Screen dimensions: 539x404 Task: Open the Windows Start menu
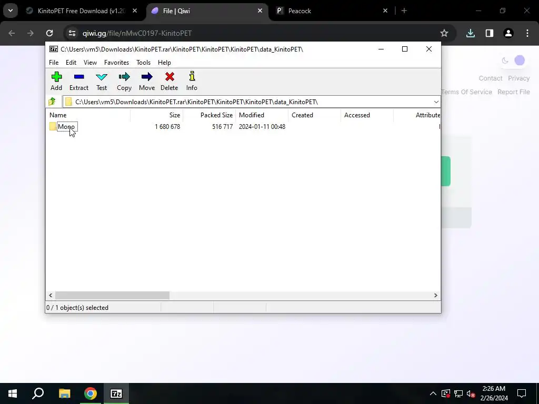click(x=13, y=393)
